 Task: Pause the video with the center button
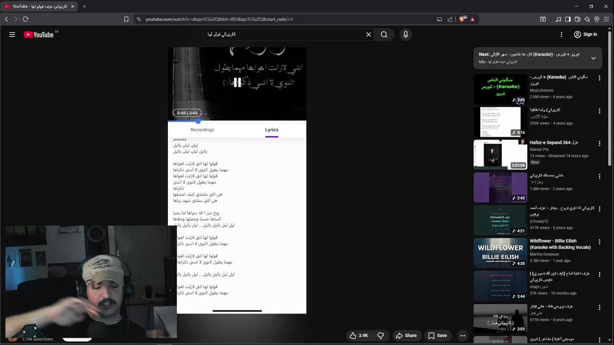(x=237, y=83)
